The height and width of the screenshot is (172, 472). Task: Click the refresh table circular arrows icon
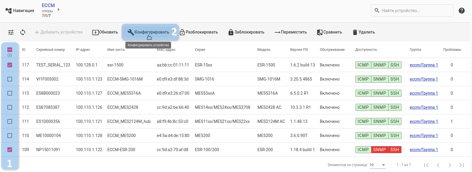coord(23,32)
